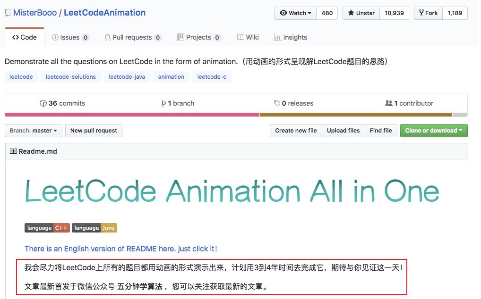View the 480 watchers count
This screenshot has height=299, width=481.
[x=327, y=13]
